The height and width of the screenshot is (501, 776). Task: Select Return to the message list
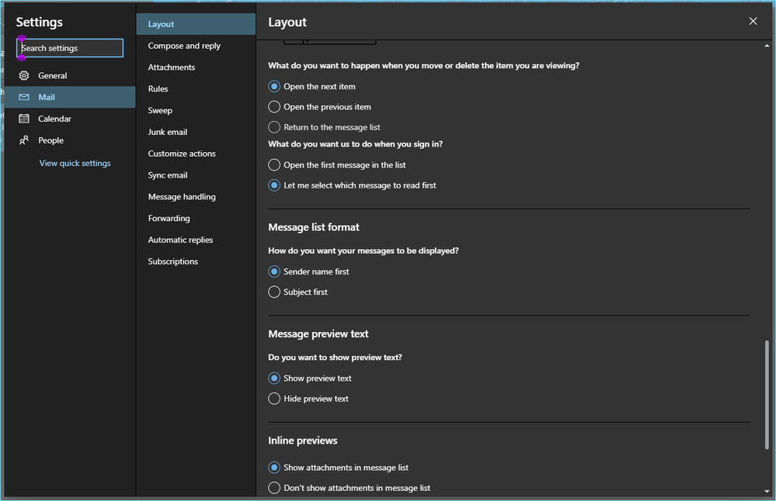[x=274, y=127]
